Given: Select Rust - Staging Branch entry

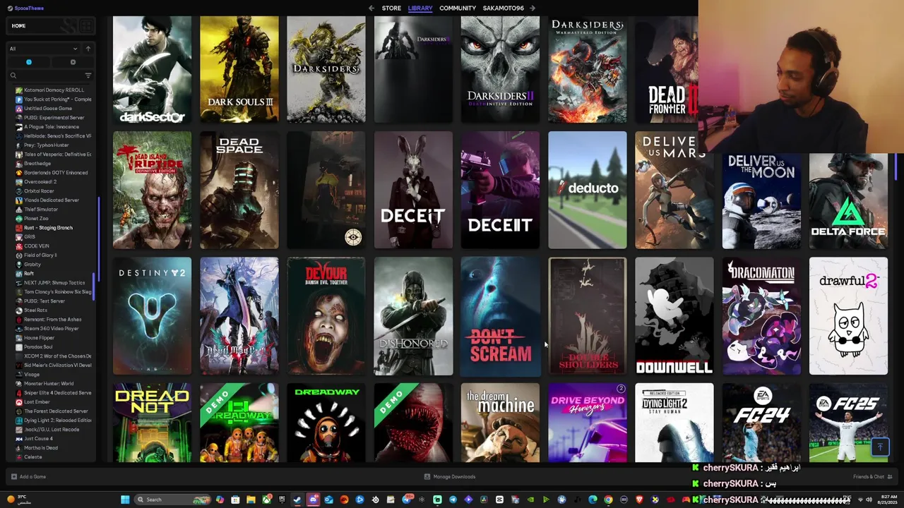Looking at the screenshot, I should pyautogui.click(x=47, y=228).
